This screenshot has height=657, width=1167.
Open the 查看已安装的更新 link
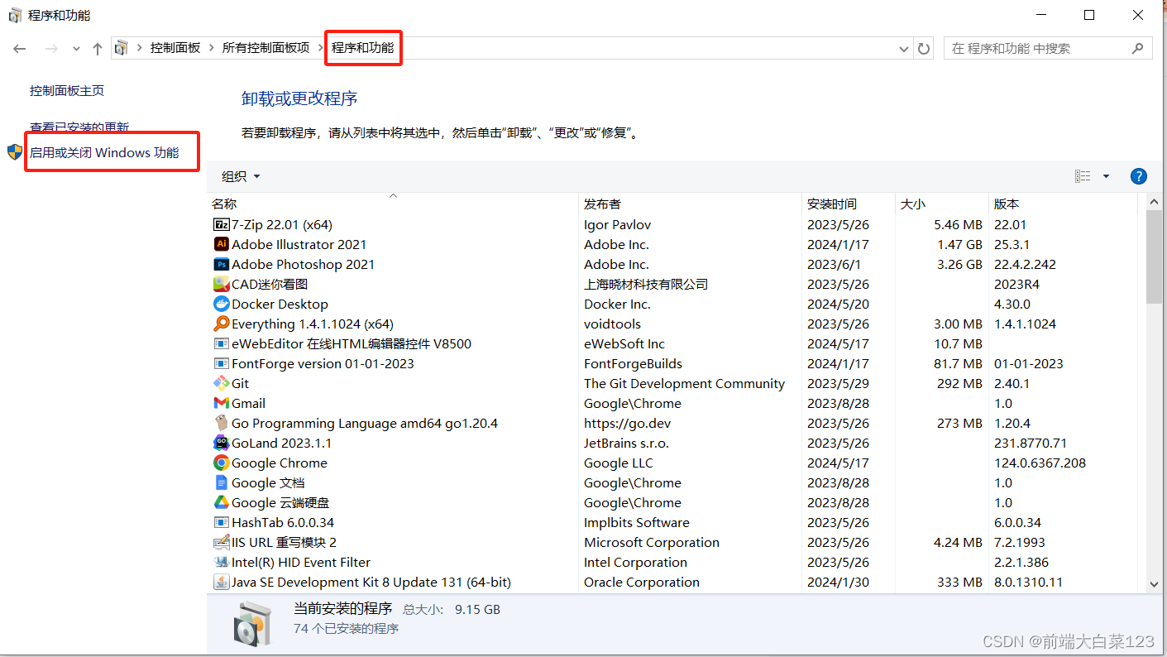point(79,127)
